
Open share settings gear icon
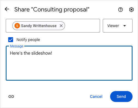click(x=131, y=10)
